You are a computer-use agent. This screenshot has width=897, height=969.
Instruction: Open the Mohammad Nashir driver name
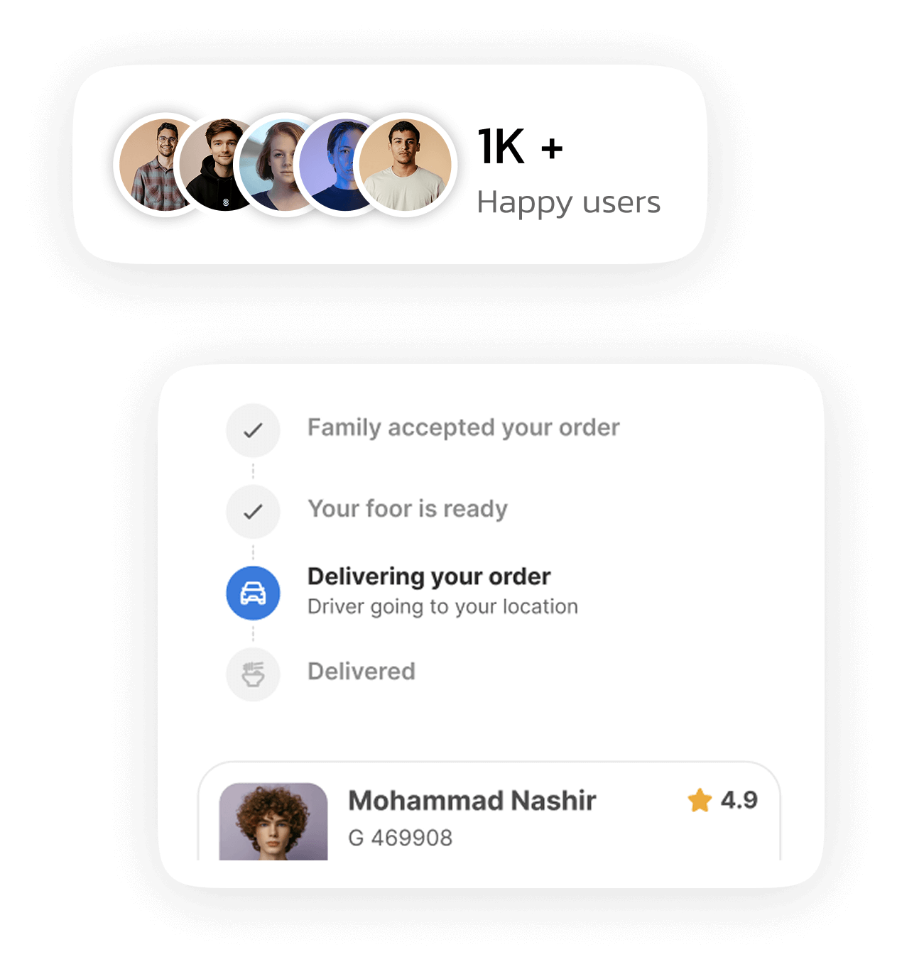472,801
